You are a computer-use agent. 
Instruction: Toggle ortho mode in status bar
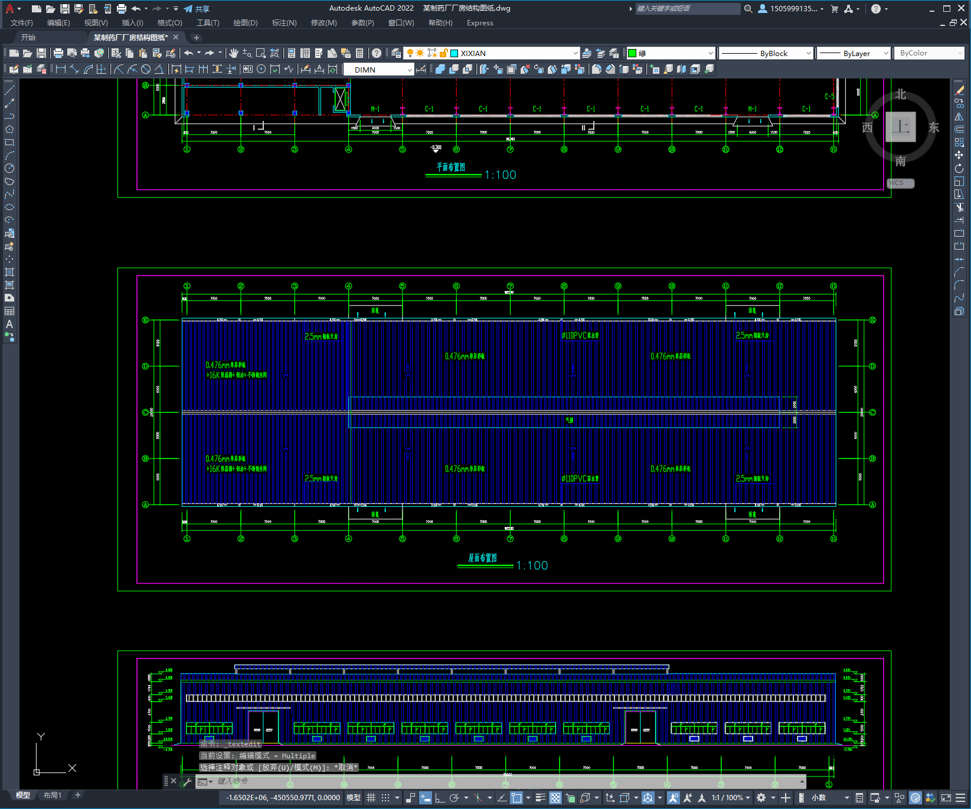tap(440, 798)
